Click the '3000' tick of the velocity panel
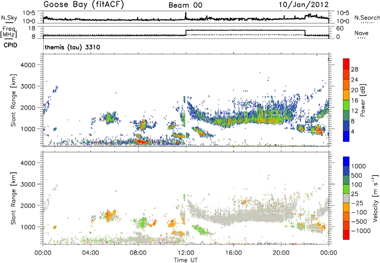This screenshot has width=380, height=263. click(28, 184)
